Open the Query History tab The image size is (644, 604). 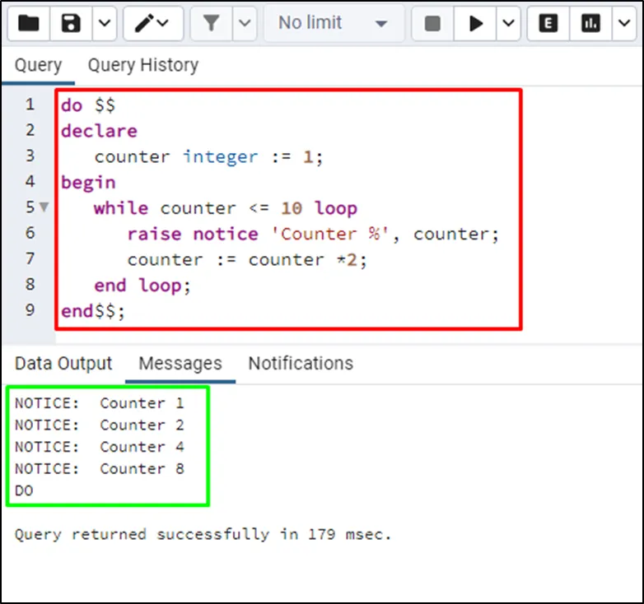pos(142,65)
